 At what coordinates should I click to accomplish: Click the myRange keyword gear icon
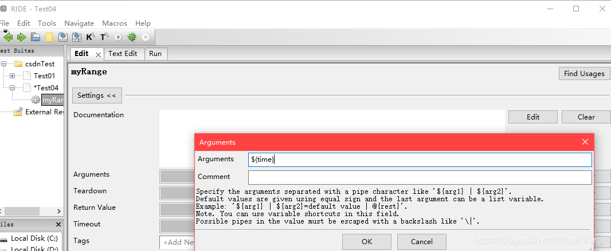(x=36, y=100)
